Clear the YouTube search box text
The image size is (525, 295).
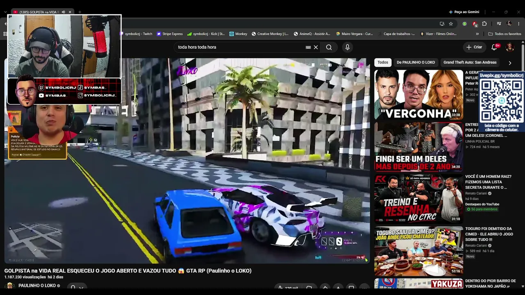pos(316,47)
